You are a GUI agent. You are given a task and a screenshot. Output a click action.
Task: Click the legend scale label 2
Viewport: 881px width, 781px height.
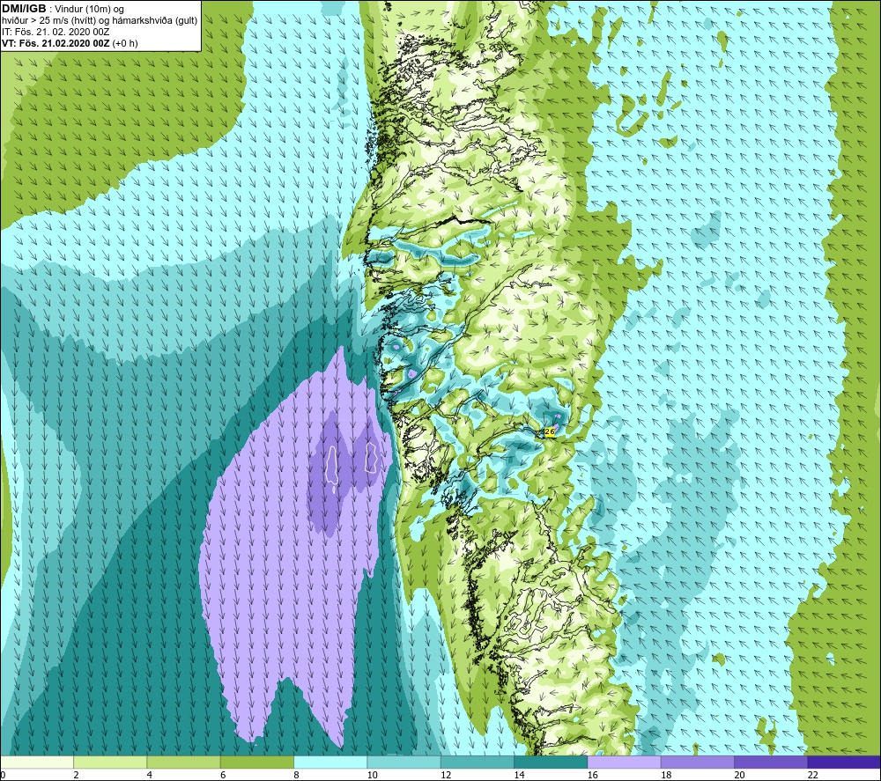(76, 776)
